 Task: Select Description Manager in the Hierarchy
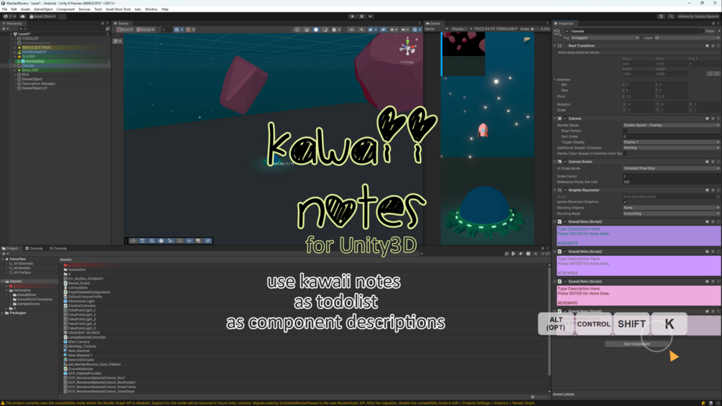(x=39, y=84)
